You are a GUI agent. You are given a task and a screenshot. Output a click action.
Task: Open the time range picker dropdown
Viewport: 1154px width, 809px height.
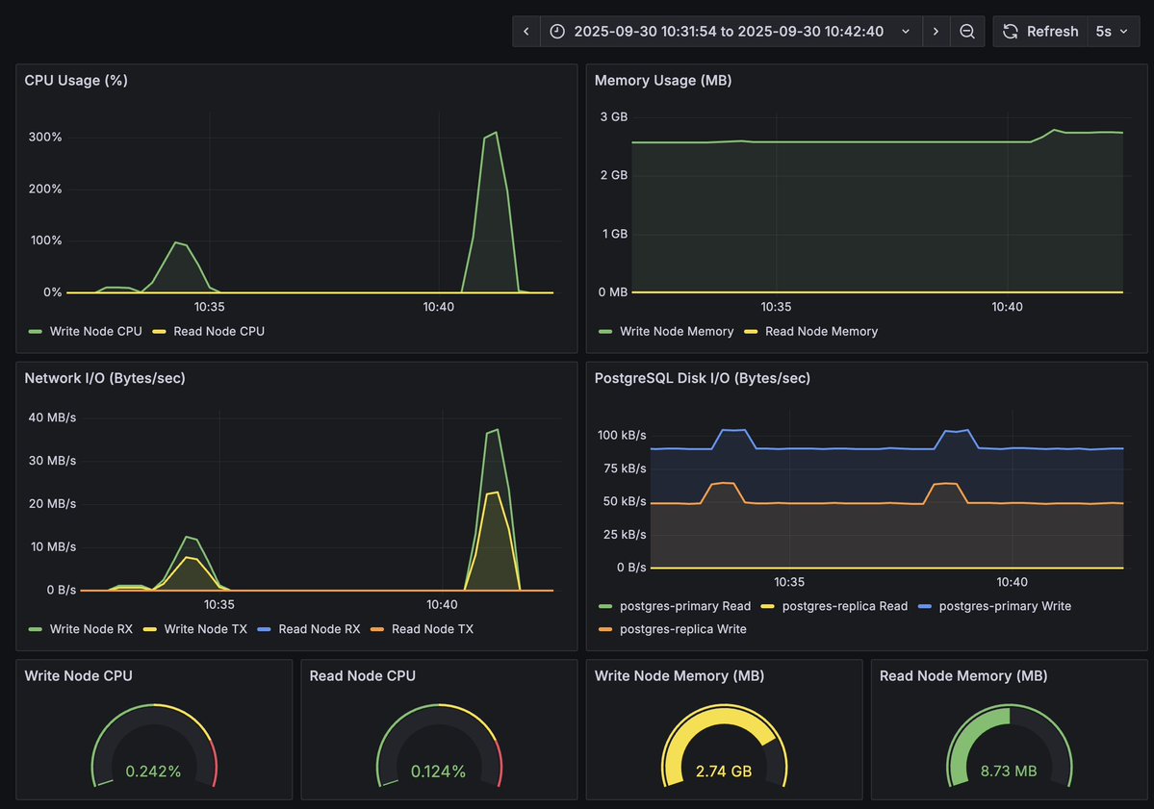tap(731, 32)
